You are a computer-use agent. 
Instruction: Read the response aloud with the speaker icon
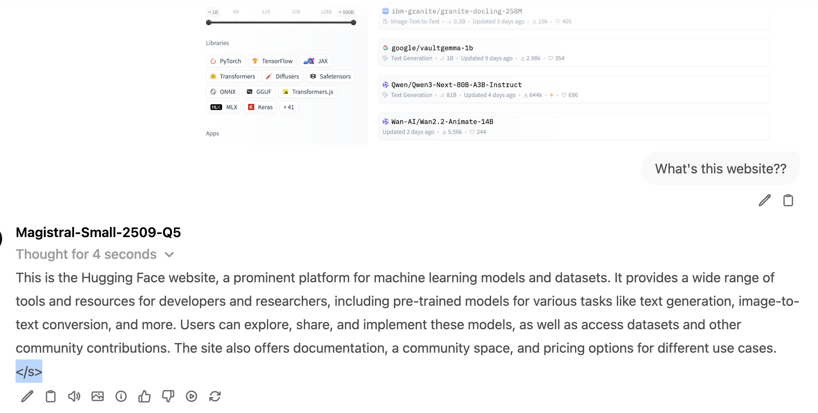[x=74, y=396]
